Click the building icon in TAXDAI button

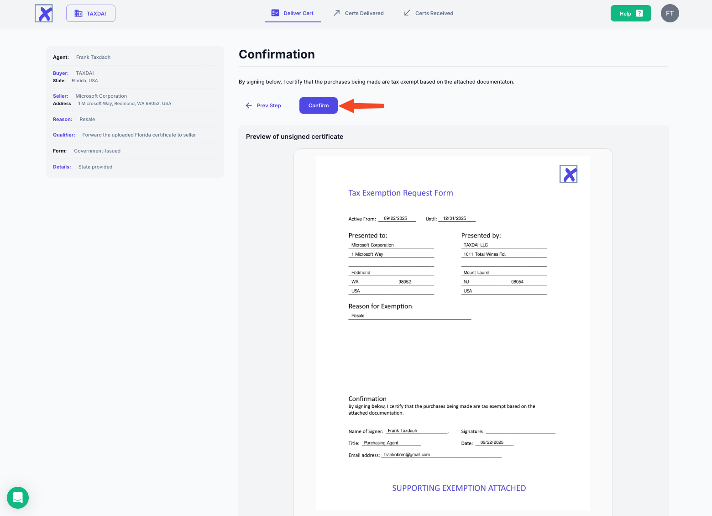(79, 13)
